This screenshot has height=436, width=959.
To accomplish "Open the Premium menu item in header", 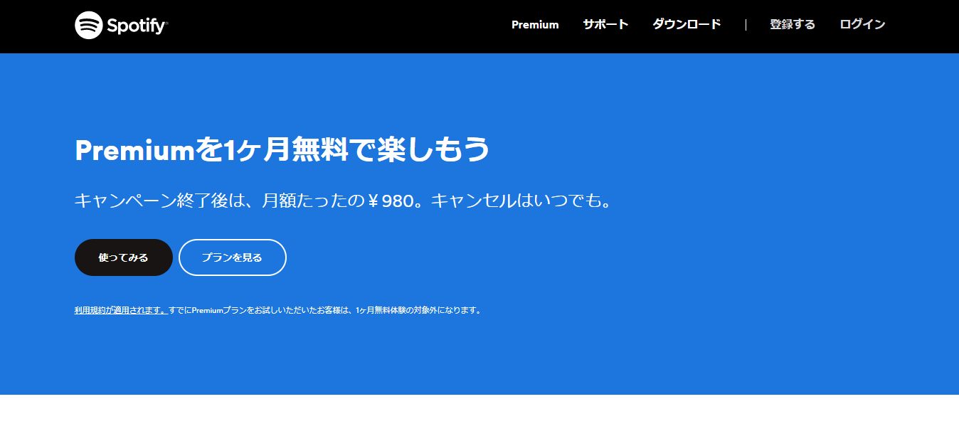I will [x=535, y=25].
